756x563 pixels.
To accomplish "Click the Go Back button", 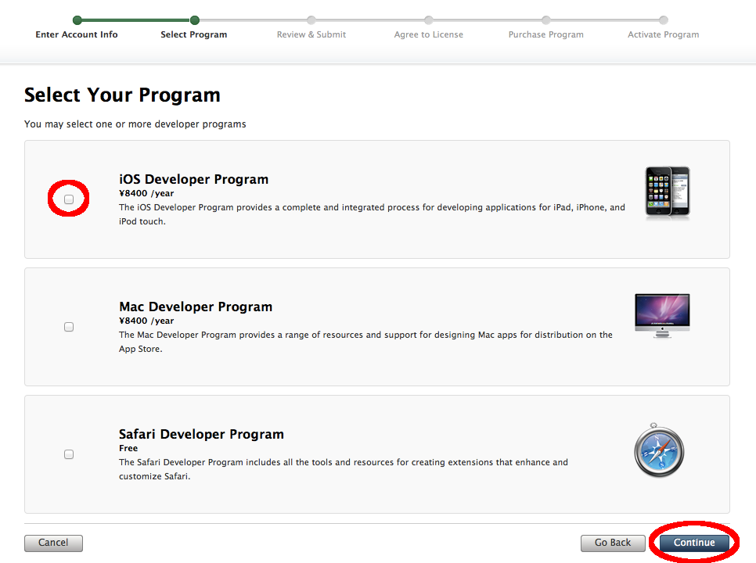I will 613,543.
